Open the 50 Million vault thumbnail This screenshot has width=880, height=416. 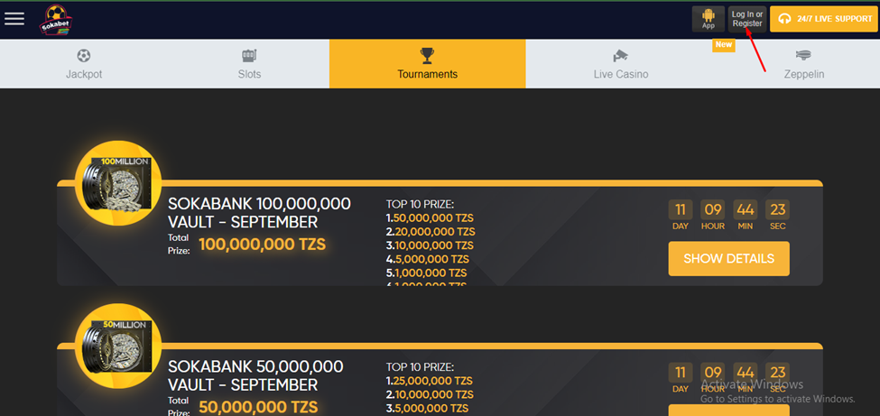(x=118, y=346)
